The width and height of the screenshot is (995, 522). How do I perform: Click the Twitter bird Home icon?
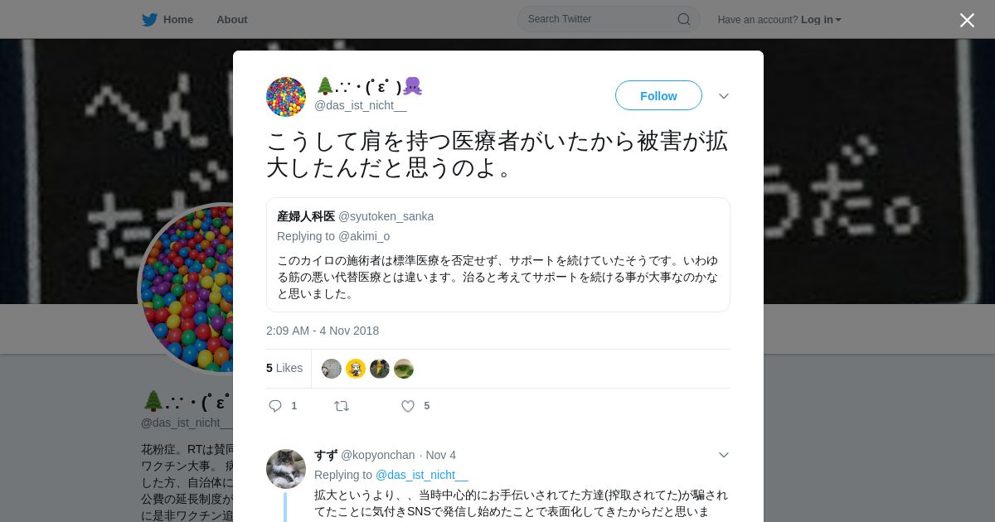(x=149, y=19)
